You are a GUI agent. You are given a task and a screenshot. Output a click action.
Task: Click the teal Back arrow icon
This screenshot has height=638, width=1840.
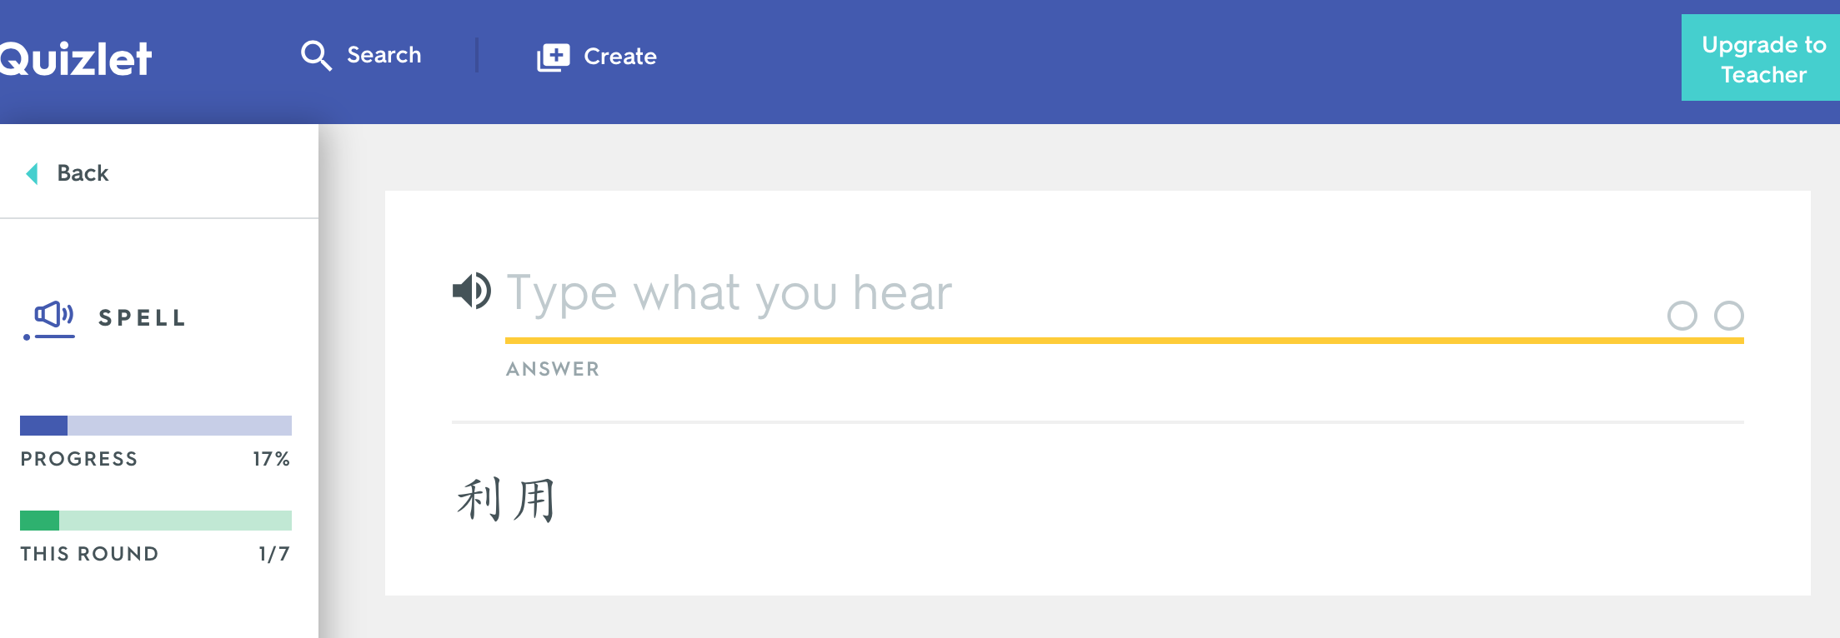click(33, 173)
